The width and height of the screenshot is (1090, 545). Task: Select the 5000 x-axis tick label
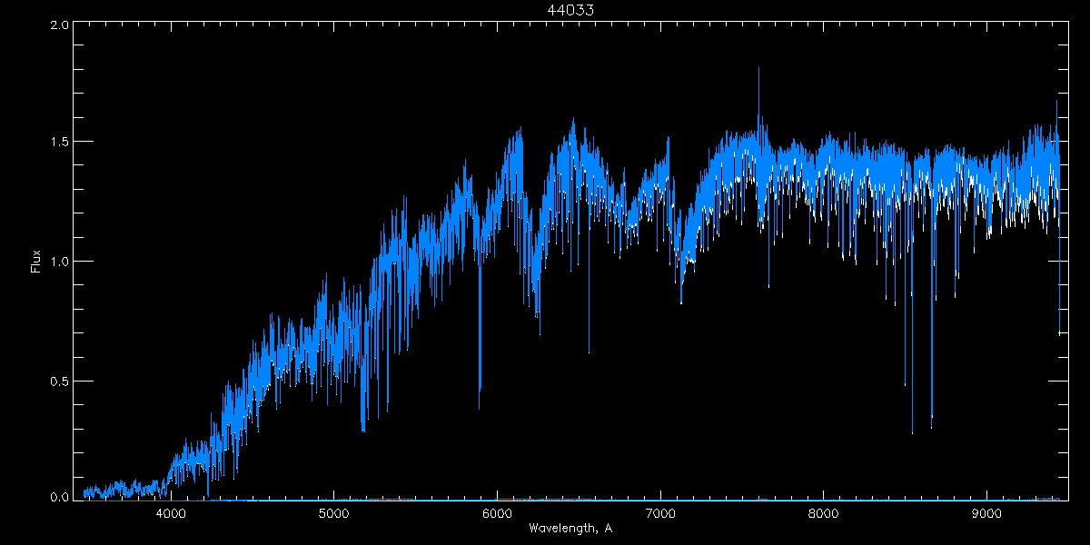tap(334, 513)
